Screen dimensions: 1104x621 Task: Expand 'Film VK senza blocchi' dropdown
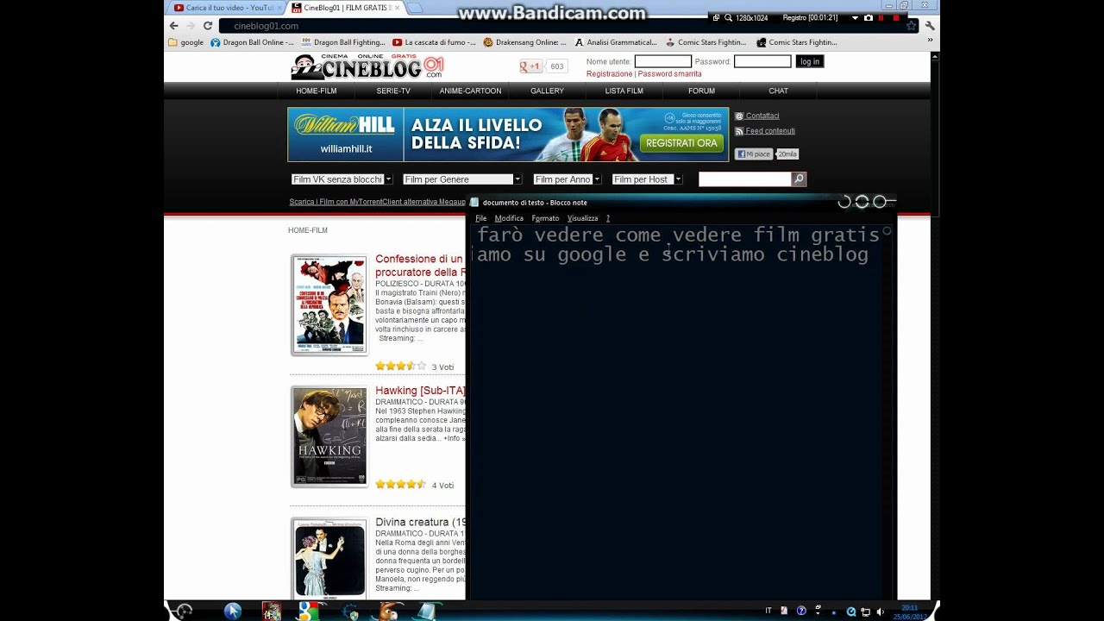[x=342, y=179]
